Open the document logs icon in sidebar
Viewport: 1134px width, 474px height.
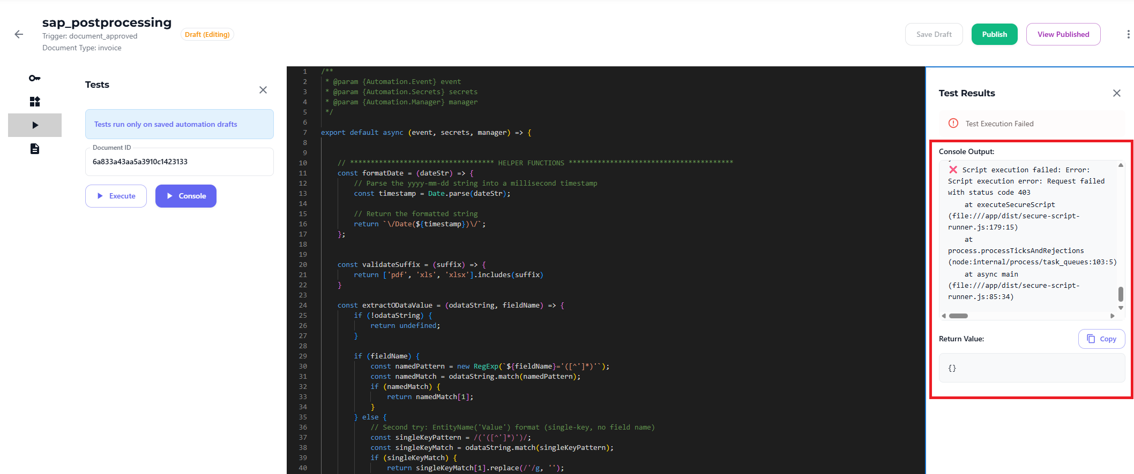[x=35, y=149]
